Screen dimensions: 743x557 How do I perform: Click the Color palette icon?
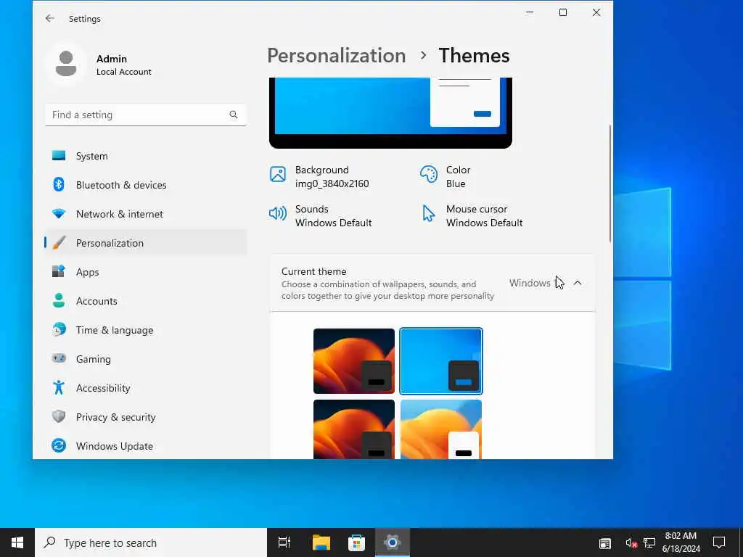pyautogui.click(x=428, y=174)
